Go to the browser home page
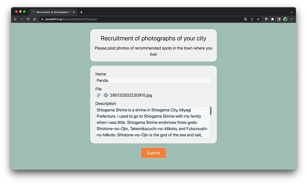This screenshot has width=307, height=184. [x=34, y=19]
